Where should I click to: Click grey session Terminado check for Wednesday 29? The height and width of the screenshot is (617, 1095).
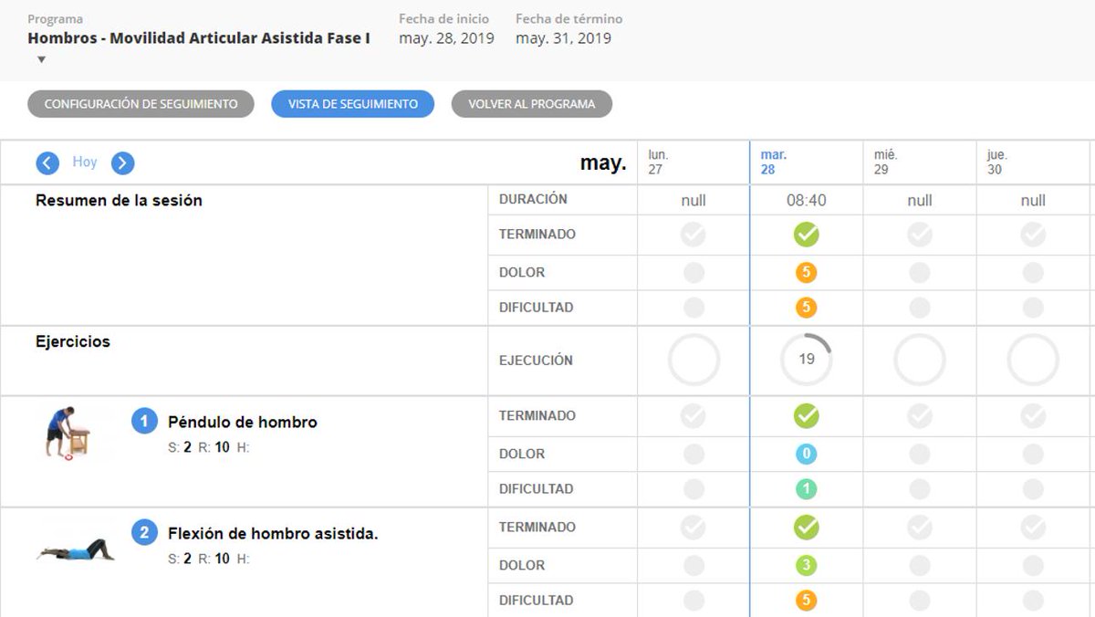(x=920, y=235)
